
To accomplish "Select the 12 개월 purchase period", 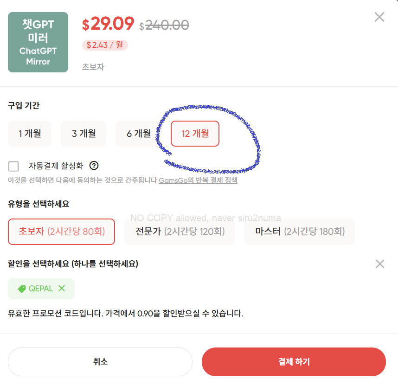I will pyautogui.click(x=195, y=134).
